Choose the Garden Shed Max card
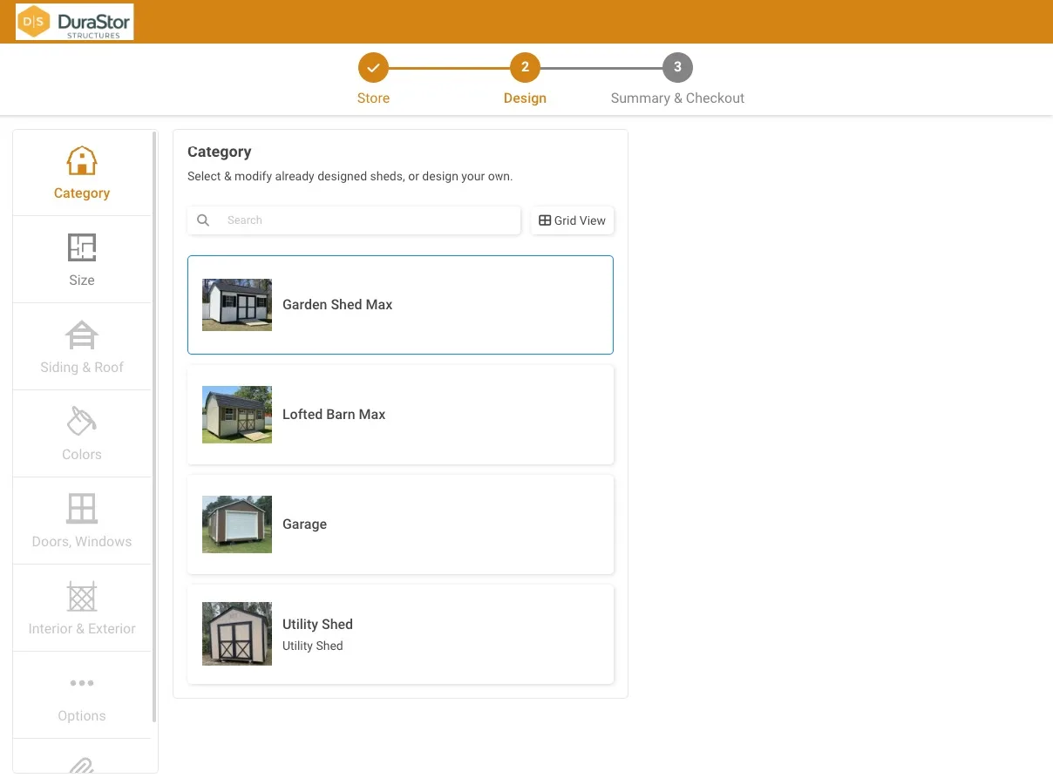Image resolution: width=1053 pixels, height=778 pixels. pyautogui.click(x=400, y=305)
